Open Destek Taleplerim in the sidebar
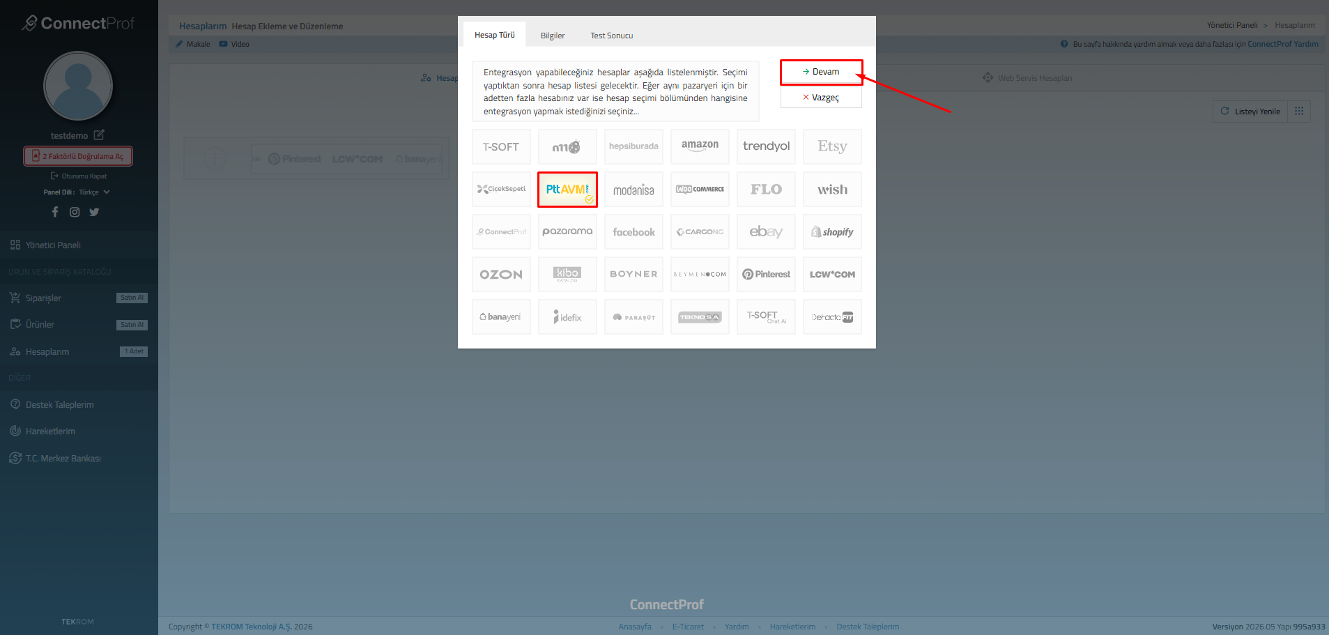1329x635 pixels. point(79,405)
